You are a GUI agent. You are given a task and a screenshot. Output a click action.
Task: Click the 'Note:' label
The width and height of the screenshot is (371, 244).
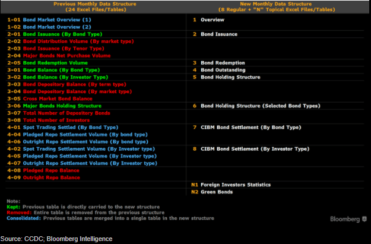pos(14,201)
